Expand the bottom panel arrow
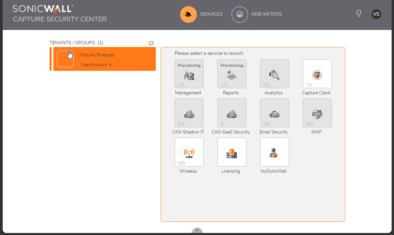 coord(197,231)
